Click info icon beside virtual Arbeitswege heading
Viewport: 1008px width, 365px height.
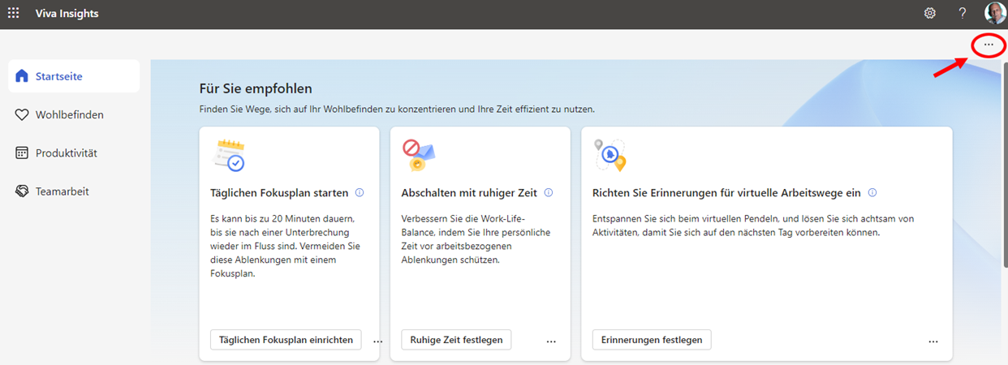[872, 193]
